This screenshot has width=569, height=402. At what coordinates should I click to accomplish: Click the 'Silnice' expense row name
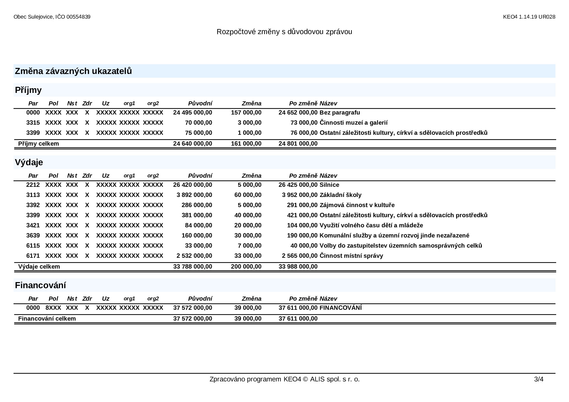pyautogui.click(x=329, y=185)
